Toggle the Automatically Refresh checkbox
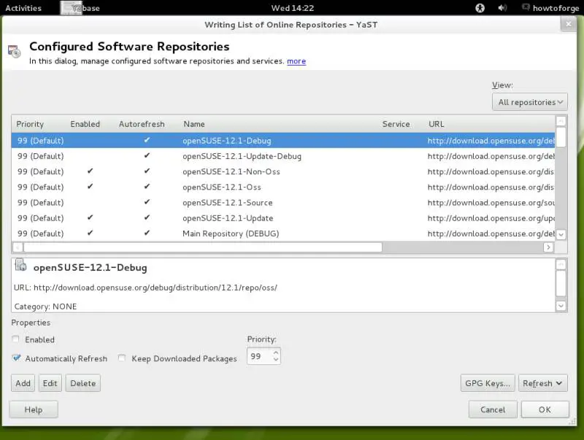Viewport: 584px width, 440px height. 16,358
